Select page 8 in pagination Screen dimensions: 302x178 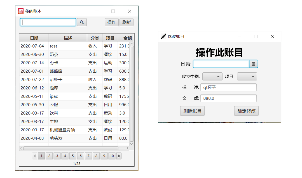coord(96,156)
